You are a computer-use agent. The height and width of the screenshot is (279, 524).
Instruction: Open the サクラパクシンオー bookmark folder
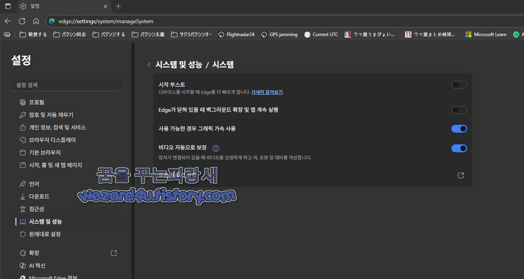[x=192, y=34]
